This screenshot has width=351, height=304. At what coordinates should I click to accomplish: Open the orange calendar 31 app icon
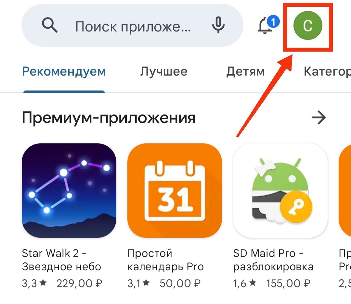pyautogui.click(x=175, y=190)
